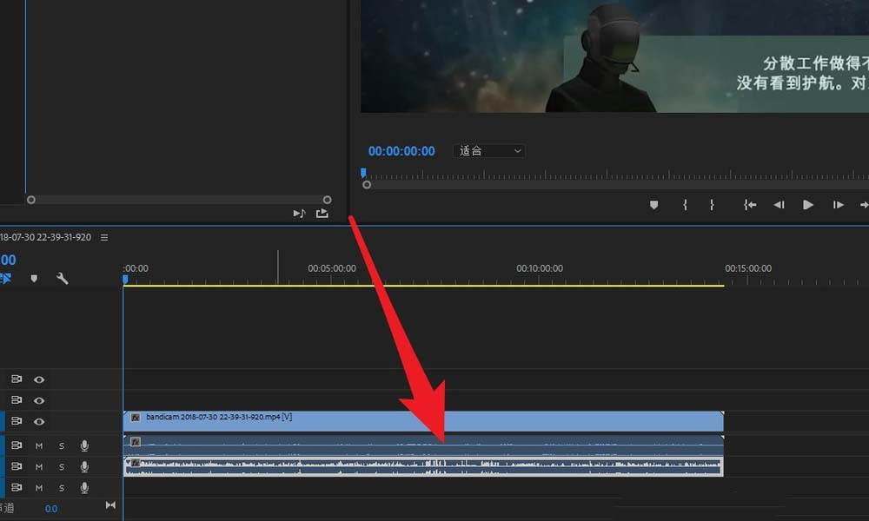The height and width of the screenshot is (521, 869).
Task: Step forward one frame in program monitor
Action: pyautogui.click(x=838, y=205)
